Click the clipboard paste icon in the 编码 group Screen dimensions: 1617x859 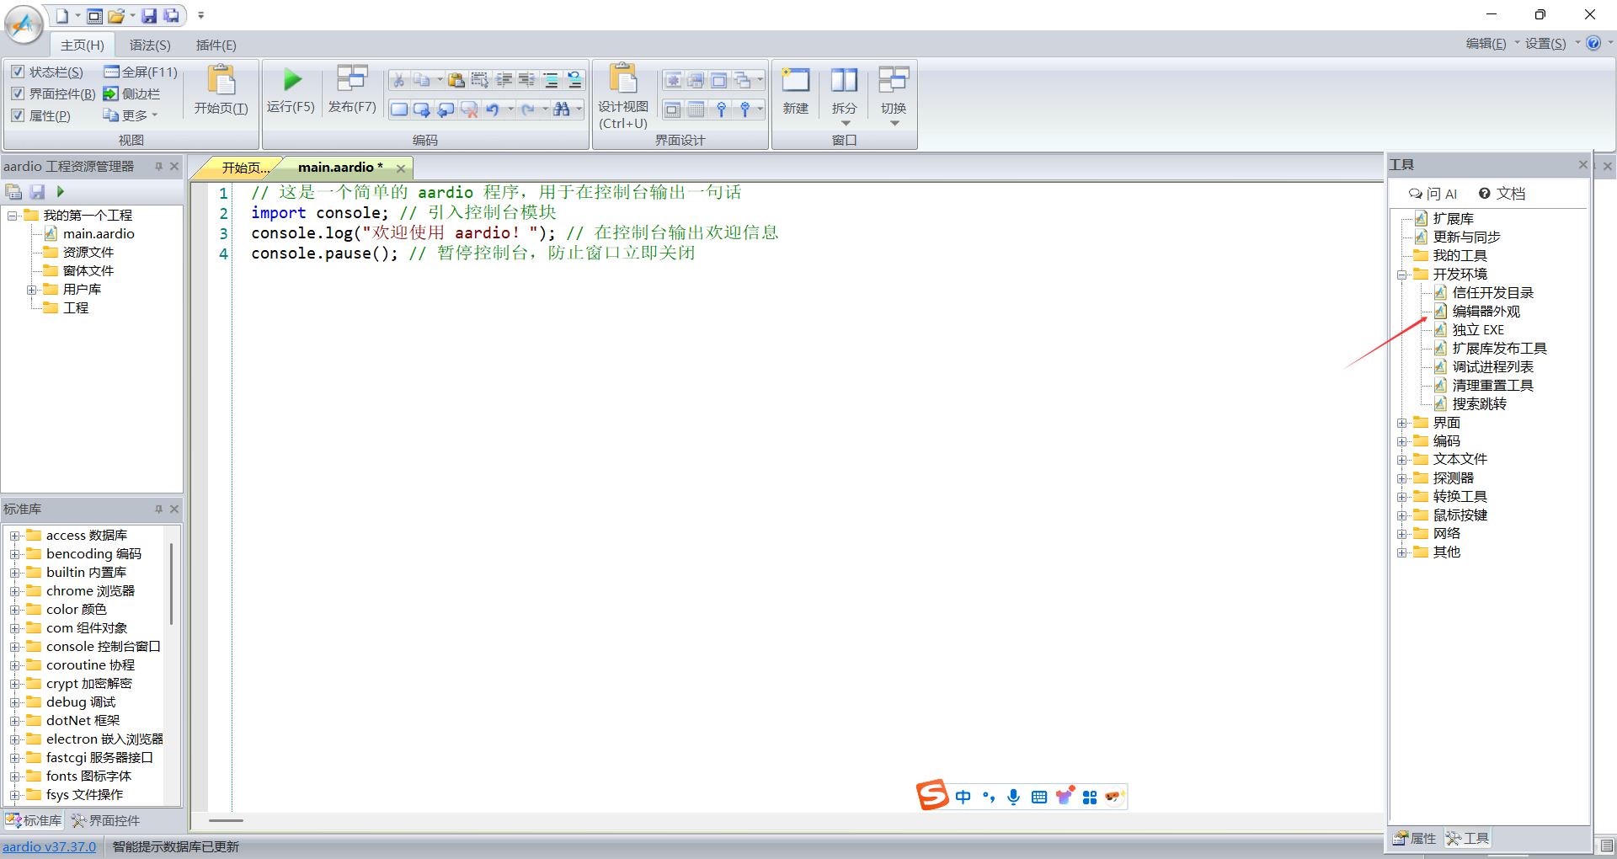[x=456, y=80]
